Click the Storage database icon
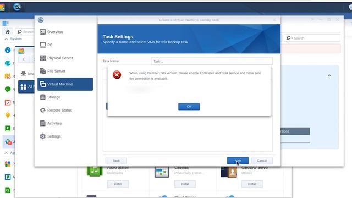This screenshot has height=198, width=352. coord(43,97)
